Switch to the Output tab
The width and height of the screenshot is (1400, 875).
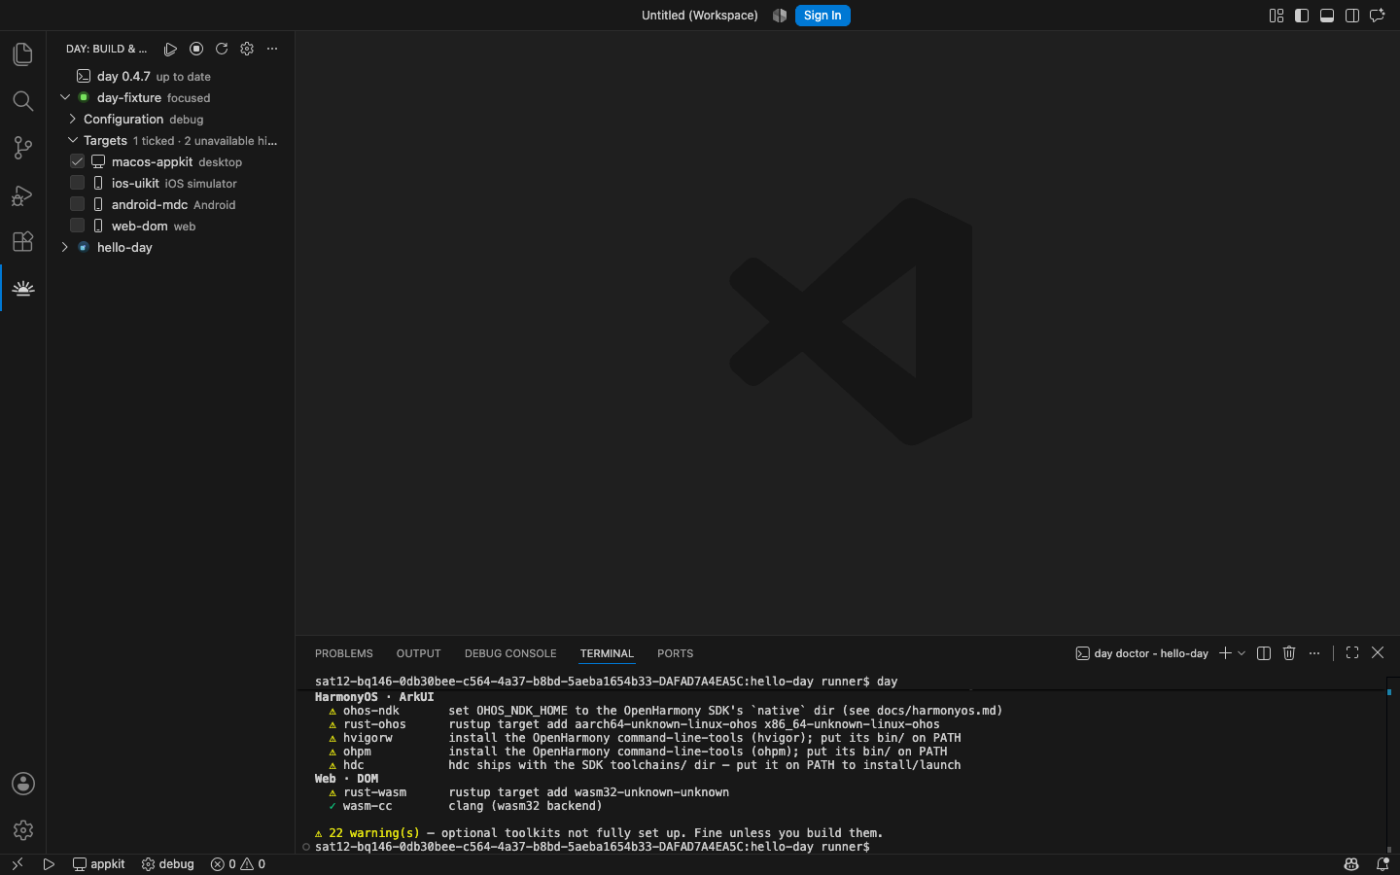tap(419, 653)
